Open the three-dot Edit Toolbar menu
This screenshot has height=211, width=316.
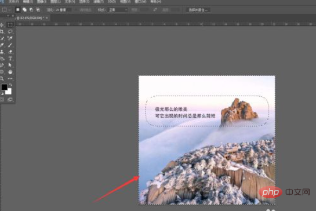click(10, 79)
